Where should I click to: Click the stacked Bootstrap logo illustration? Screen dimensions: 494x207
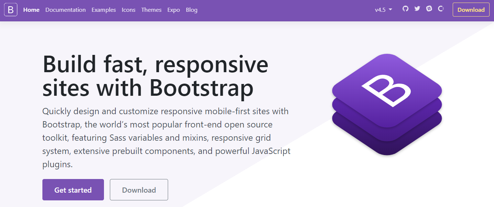click(x=387, y=104)
